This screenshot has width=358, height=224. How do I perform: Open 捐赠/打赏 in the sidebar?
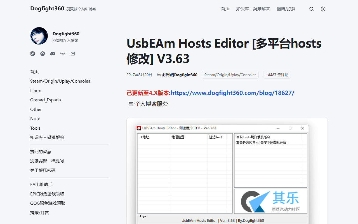click(40, 213)
